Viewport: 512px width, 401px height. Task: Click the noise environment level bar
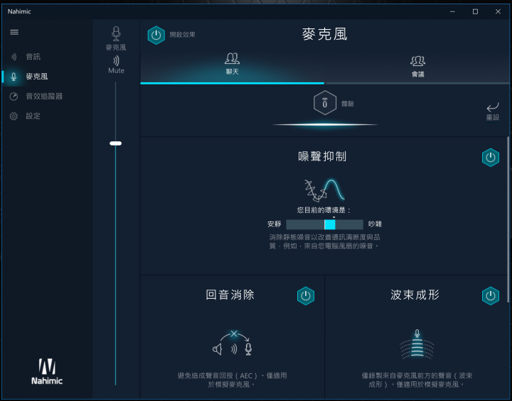(x=324, y=224)
